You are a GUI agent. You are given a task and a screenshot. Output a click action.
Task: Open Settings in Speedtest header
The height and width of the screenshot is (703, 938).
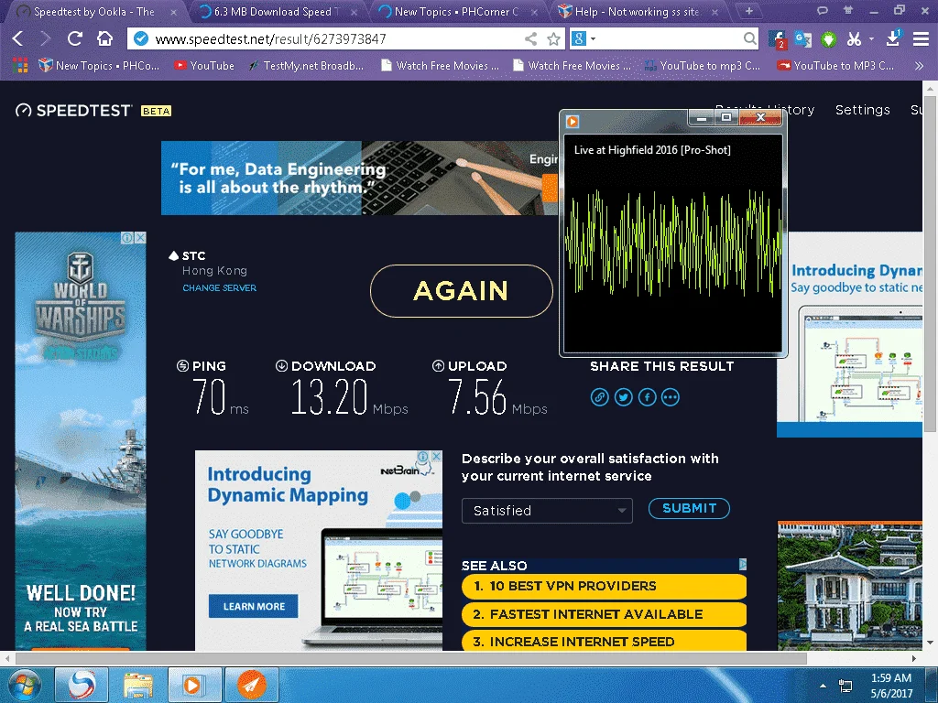862,110
